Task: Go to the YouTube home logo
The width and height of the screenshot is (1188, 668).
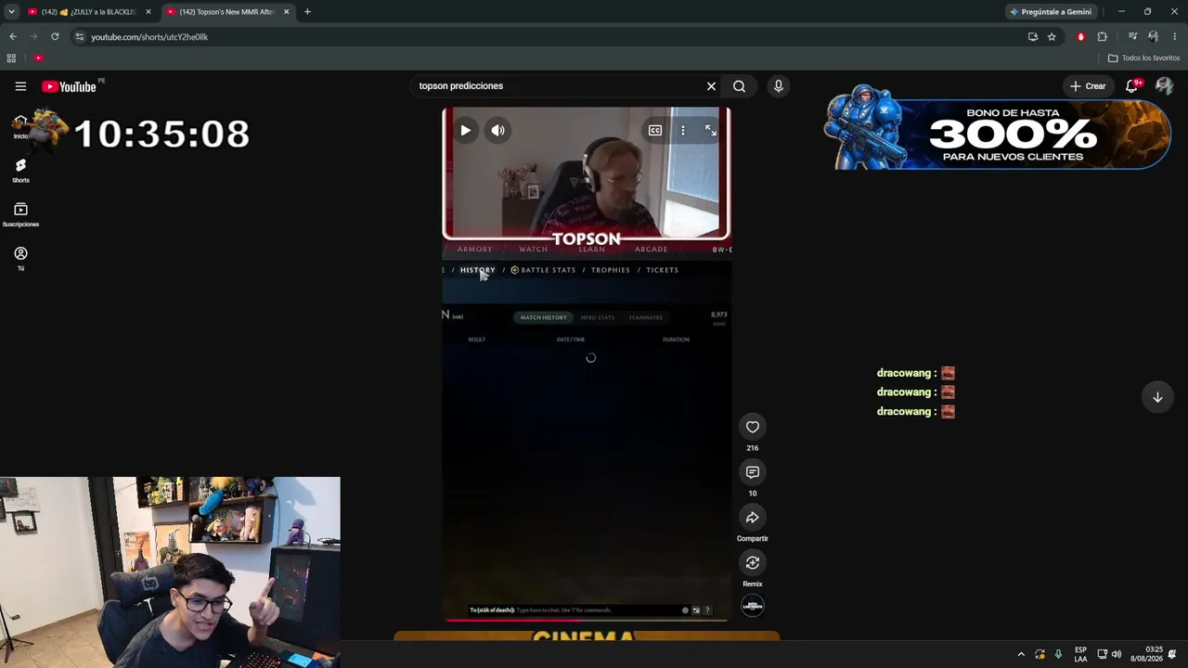Action: pos(69,86)
